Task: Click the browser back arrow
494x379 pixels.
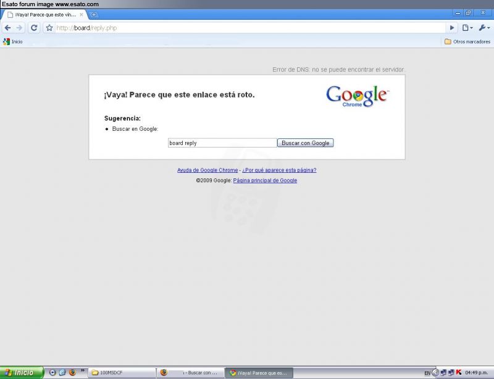Action: pos(7,28)
